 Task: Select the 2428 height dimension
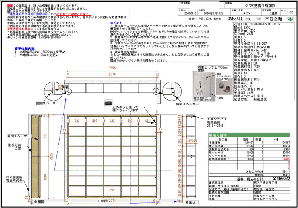(x=51, y=156)
